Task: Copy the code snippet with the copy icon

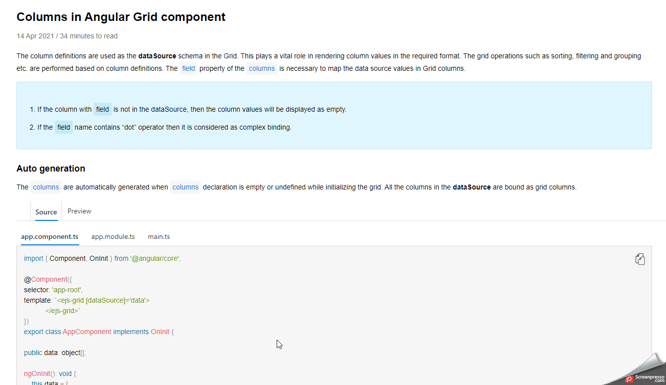Action: (640, 259)
